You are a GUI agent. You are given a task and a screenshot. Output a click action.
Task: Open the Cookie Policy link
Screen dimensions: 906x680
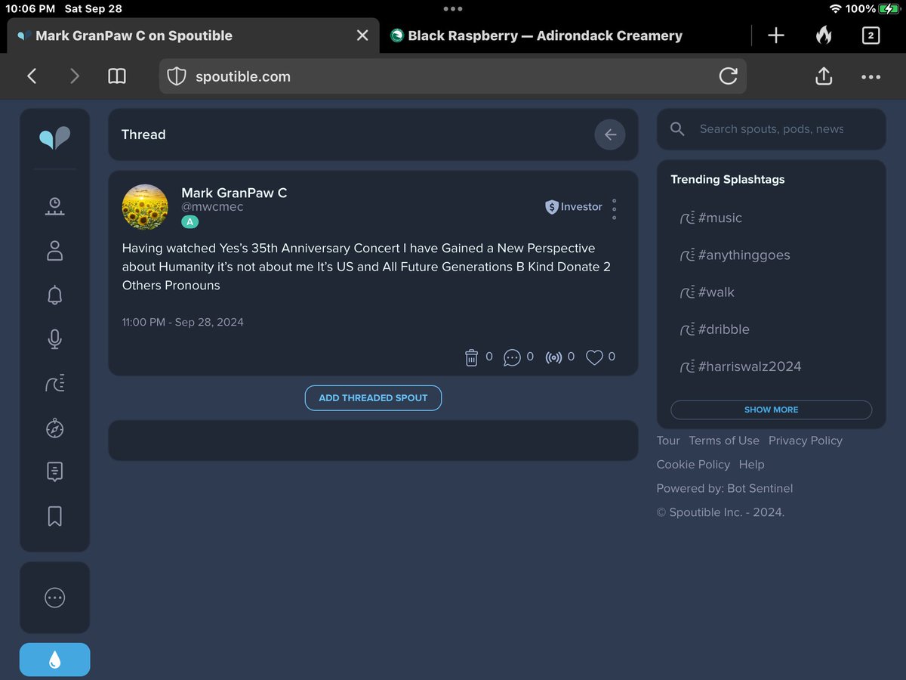693,465
